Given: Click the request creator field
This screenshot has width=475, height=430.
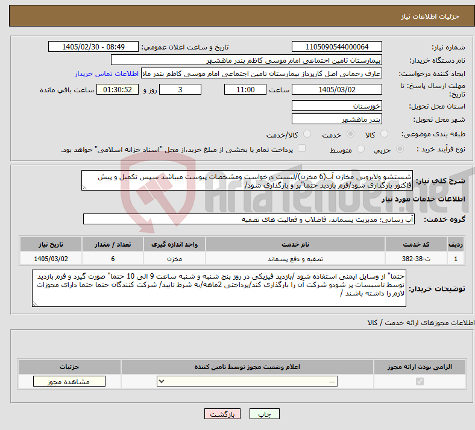Looking at the screenshot, I should pyautogui.click(x=262, y=74).
